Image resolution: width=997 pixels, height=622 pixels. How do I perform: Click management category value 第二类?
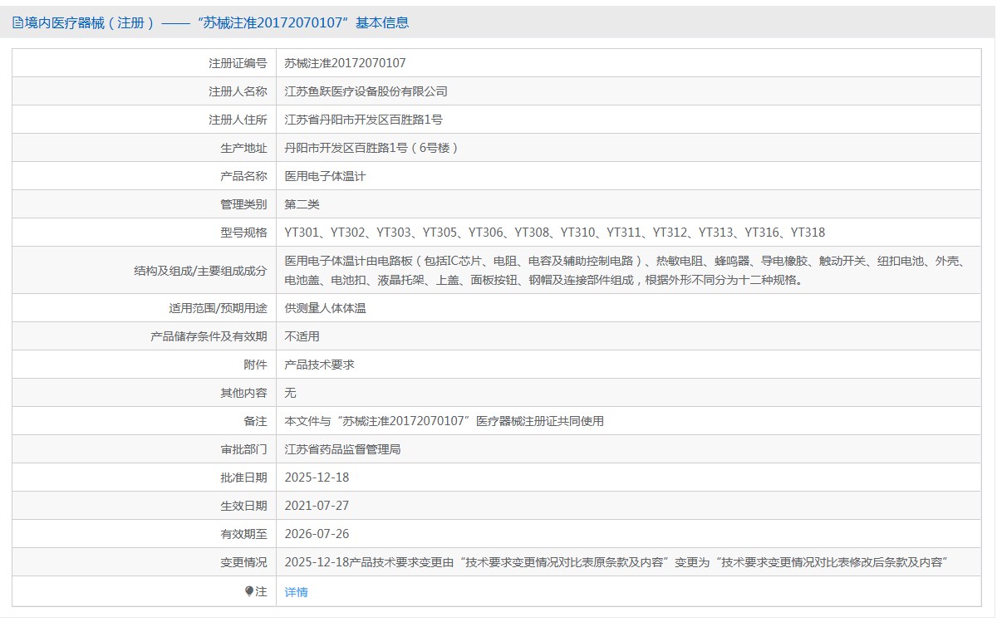[302, 204]
